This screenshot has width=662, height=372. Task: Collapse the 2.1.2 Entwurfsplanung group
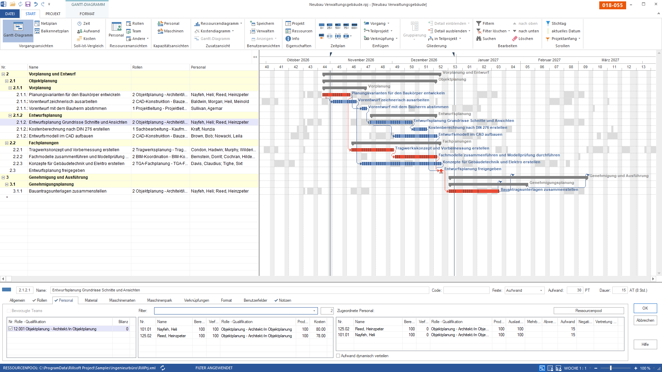point(10,115)
